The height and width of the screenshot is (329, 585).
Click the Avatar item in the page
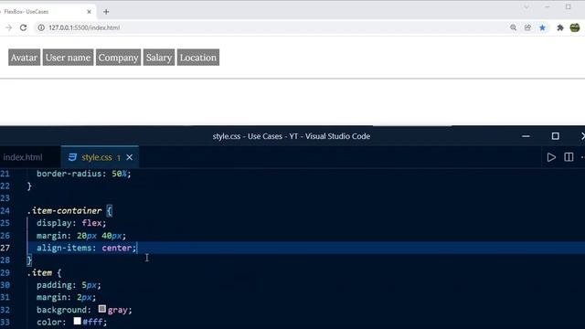point(25,58)
